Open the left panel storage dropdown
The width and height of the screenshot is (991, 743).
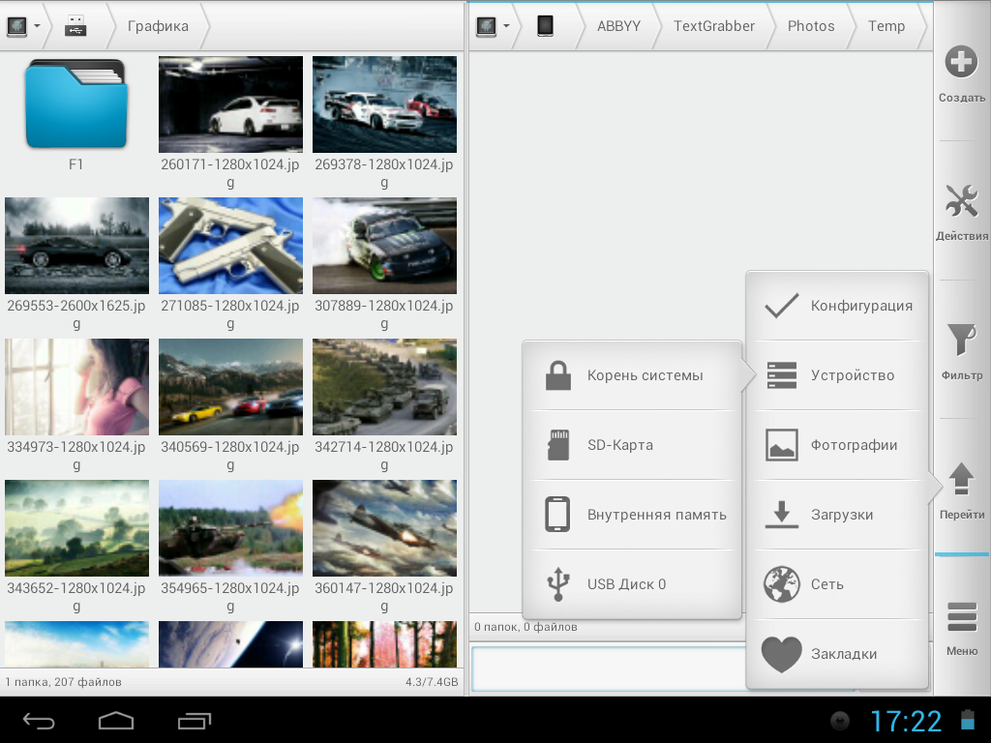(23, 26)
